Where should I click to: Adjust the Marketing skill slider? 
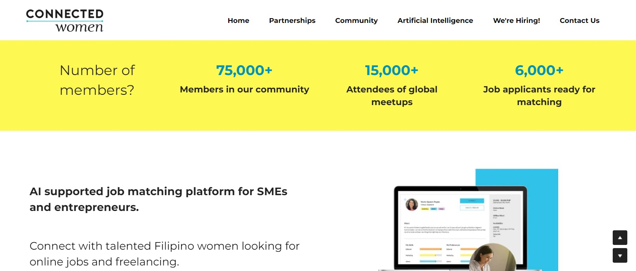click(431, 255)
